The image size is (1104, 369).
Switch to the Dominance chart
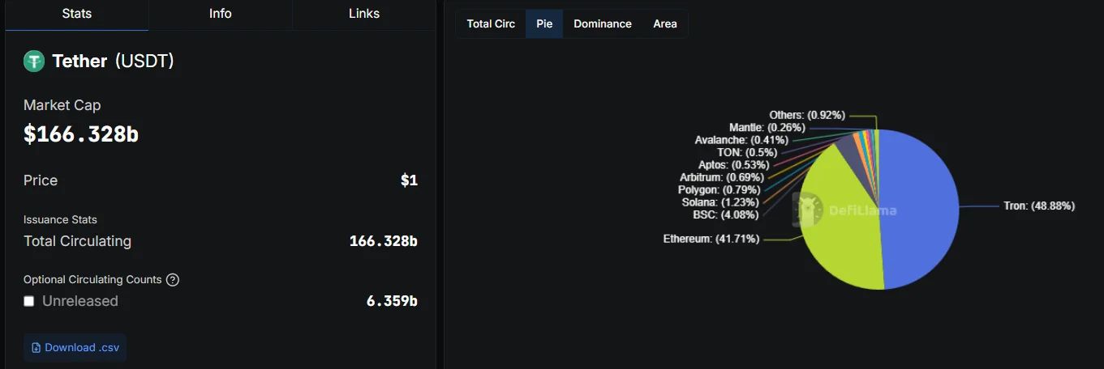603,23
